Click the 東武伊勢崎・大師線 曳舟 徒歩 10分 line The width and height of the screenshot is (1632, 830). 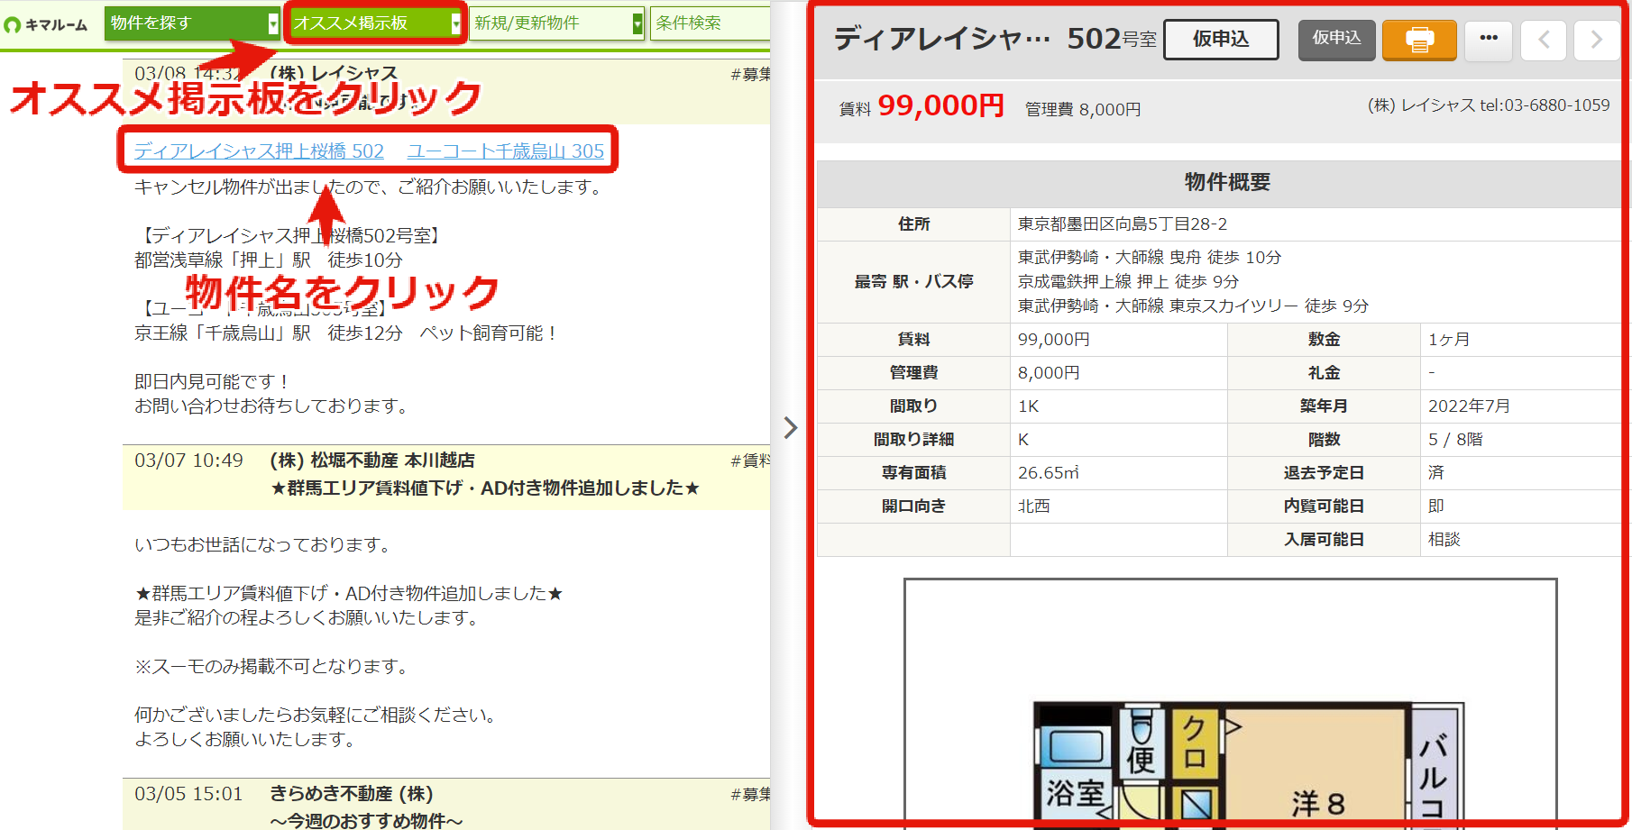[x=1150, y=258]
